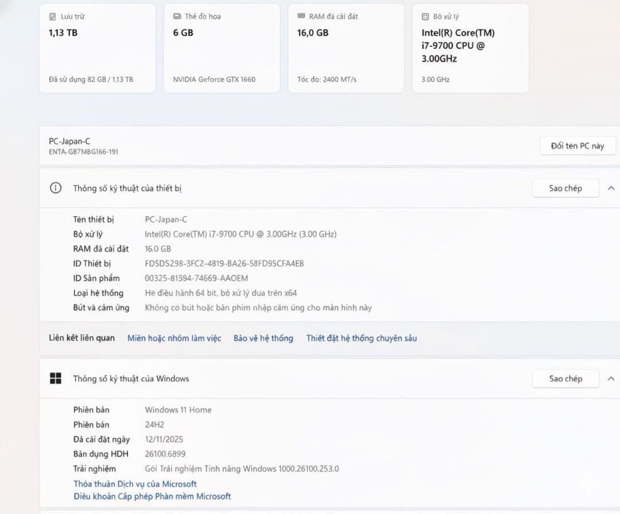Select the 16,0 GB RAM info card

[x=346, y=49]
